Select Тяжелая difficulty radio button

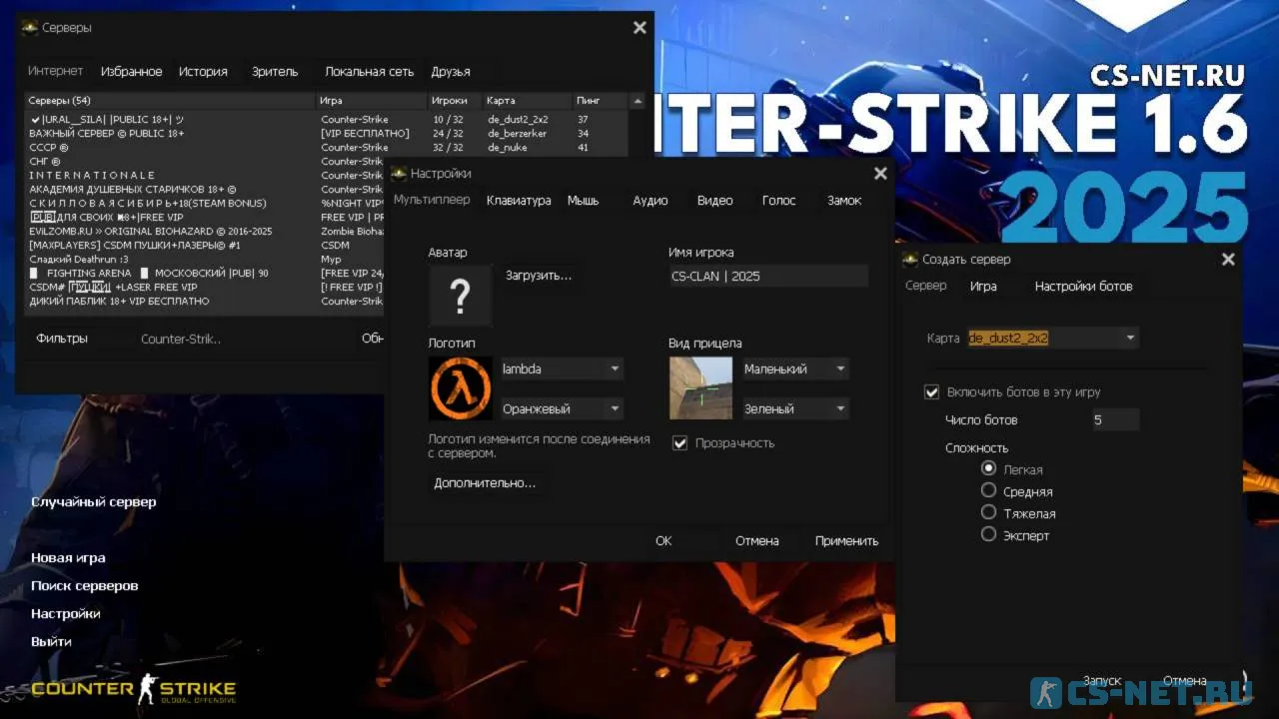pos(989,512)
